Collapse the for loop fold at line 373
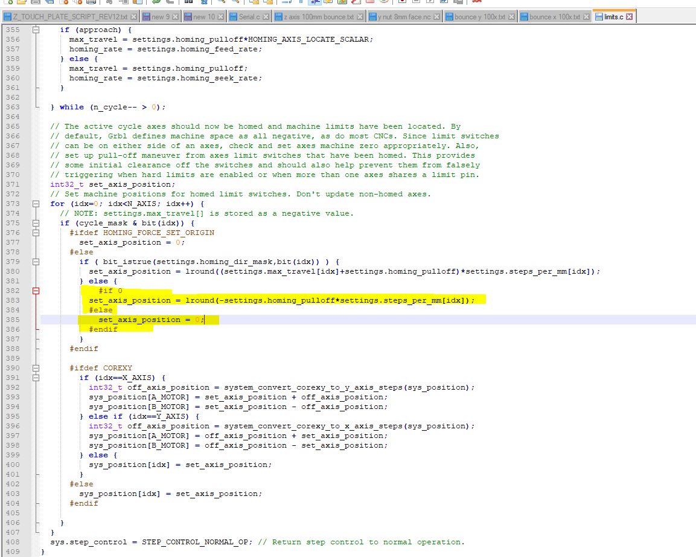696x557 pixels. (36, 204)
